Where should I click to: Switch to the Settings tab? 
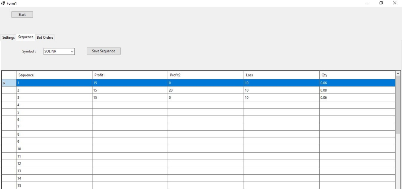point(8,38)
